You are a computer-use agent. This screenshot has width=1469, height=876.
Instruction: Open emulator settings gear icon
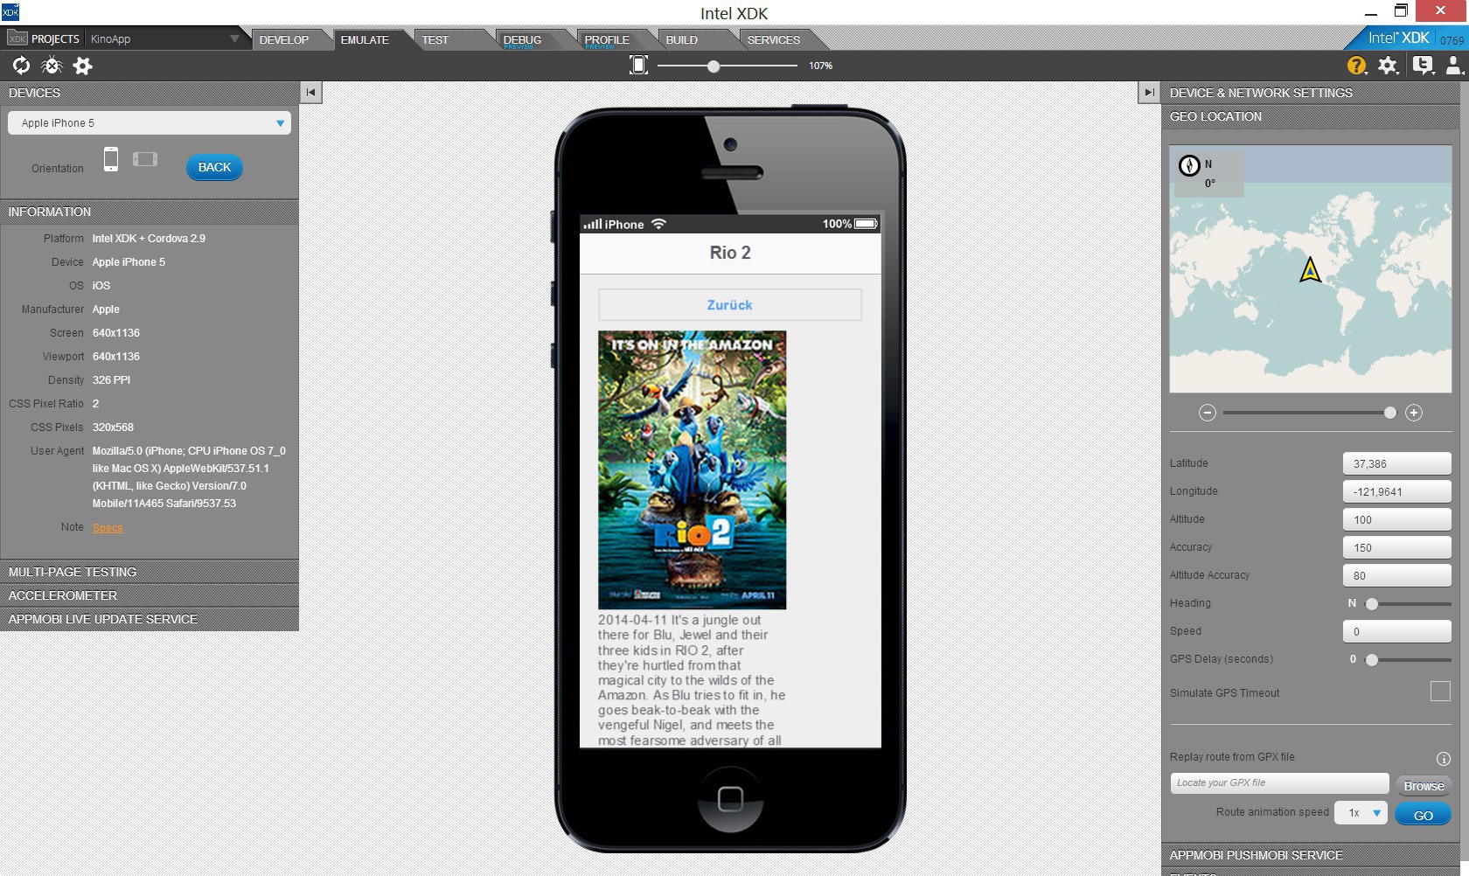(x=82, y=66)
